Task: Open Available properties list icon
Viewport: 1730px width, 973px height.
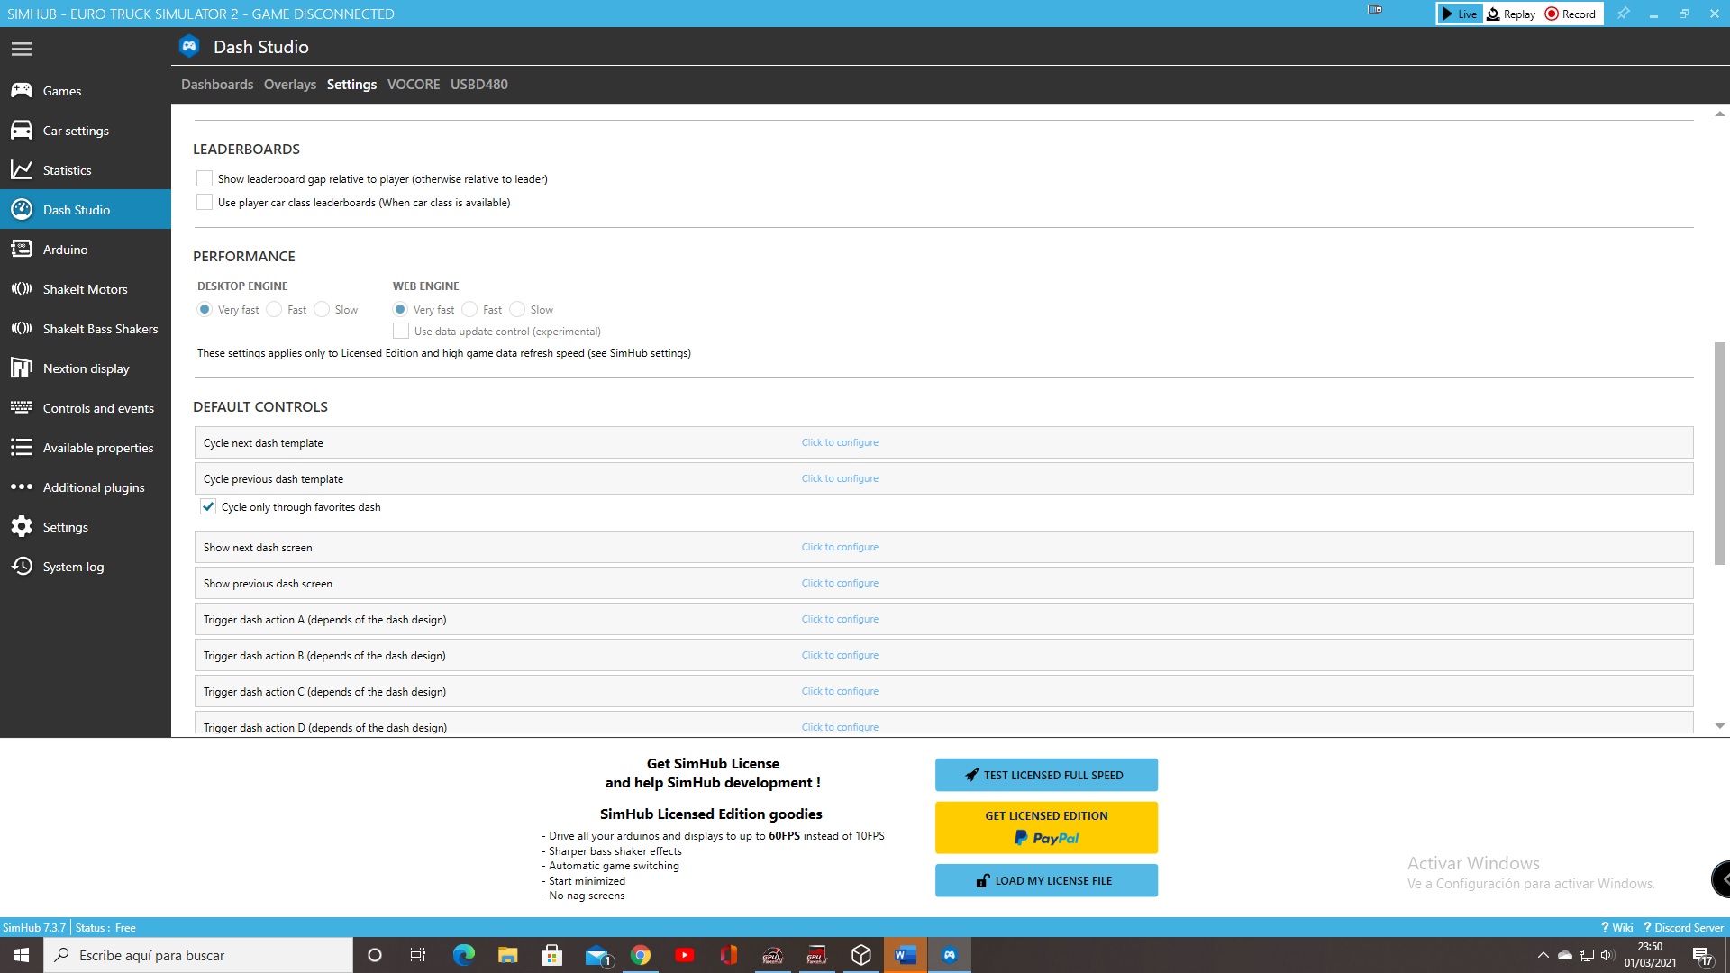Action: pos(22,448)
